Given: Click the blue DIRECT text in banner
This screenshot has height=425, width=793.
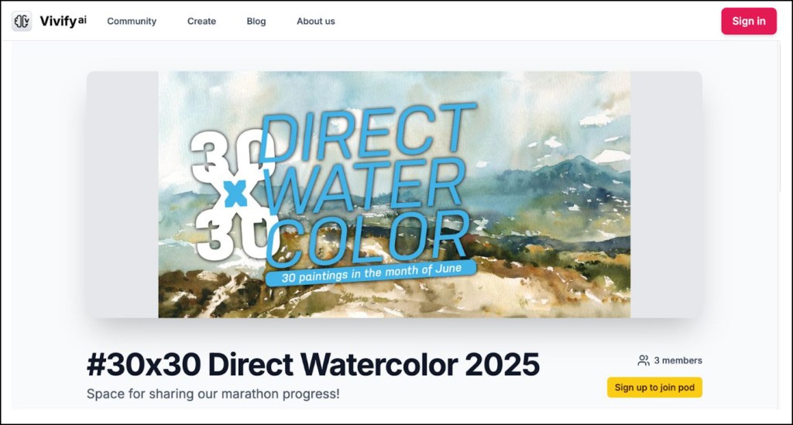Looking at the screenshot, I should tap(368, 133).
